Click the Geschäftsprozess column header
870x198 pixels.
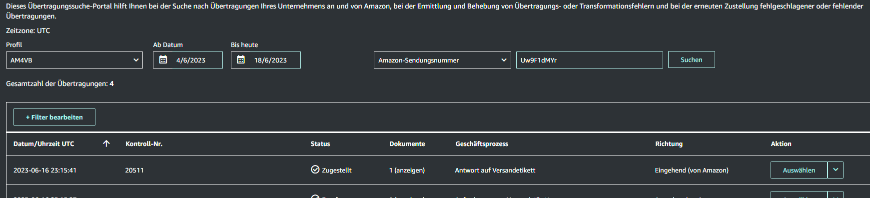point(482,143)
